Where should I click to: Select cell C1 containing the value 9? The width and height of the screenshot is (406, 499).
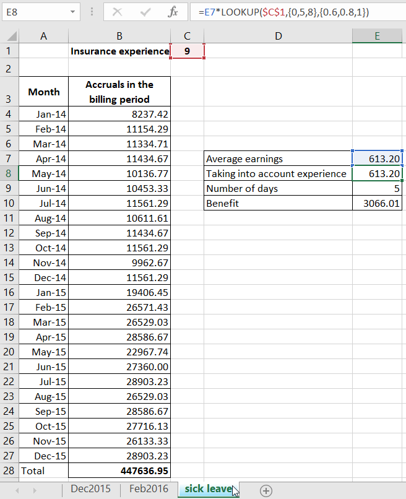click(187, 51)
